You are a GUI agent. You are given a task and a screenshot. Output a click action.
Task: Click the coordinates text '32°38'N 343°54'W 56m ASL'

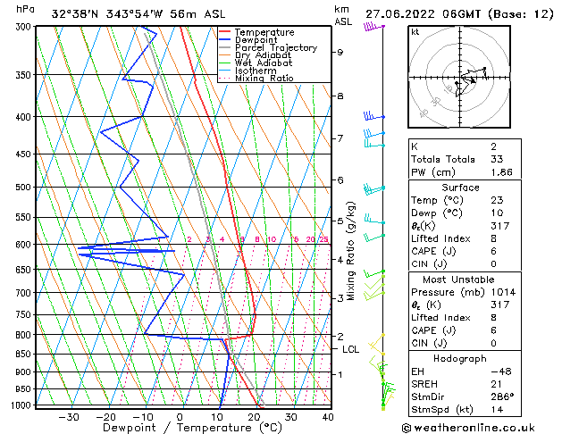click(x=138, y=14)
